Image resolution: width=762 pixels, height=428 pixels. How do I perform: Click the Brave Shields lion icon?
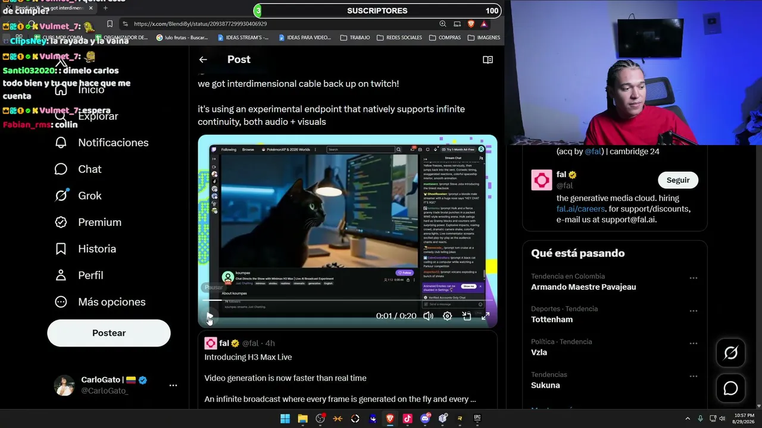coord(471,24)
